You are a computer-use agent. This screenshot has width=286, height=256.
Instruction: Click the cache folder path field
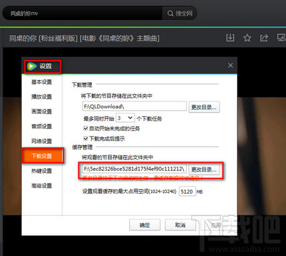(x=135, y=169)
